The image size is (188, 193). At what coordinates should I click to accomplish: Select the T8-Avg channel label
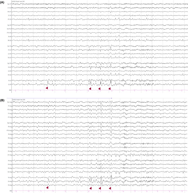[10, 134]
